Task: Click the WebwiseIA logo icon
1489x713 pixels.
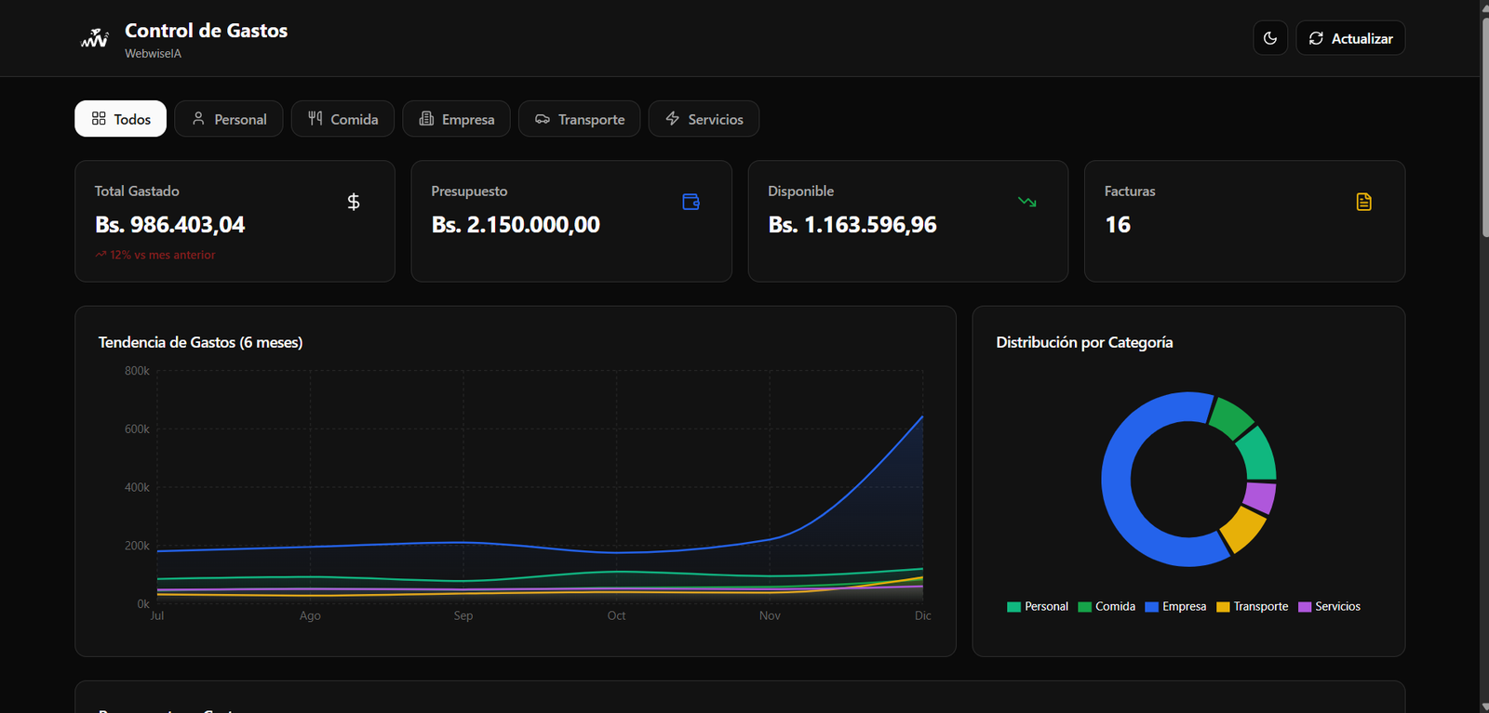Action: pyautogui.click(x=95, y=39)
